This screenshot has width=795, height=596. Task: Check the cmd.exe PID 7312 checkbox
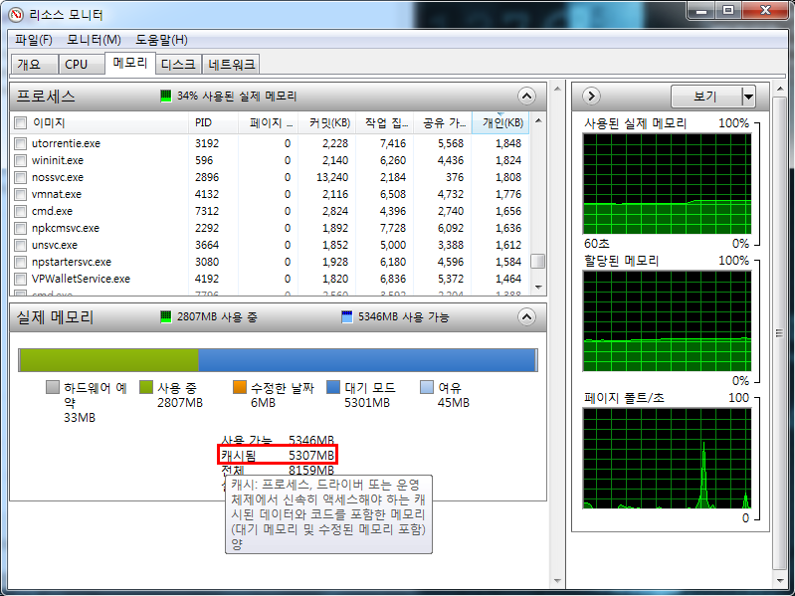click(x=20, y=211)
